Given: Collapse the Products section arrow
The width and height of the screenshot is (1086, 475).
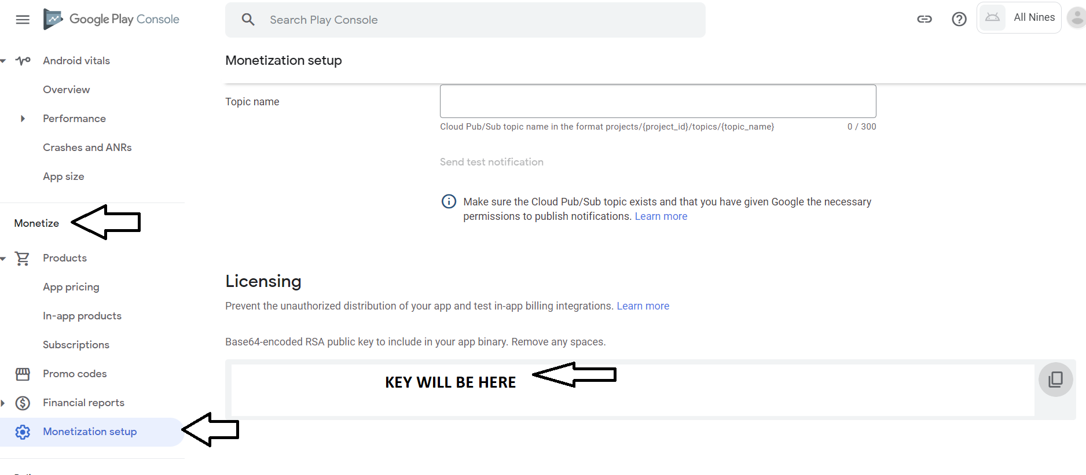Looking at the screenshot, I should point(3,258).
